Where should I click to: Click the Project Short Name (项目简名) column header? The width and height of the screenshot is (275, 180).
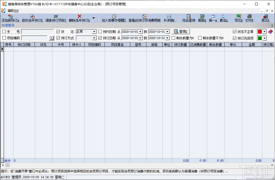click(117, 45)
